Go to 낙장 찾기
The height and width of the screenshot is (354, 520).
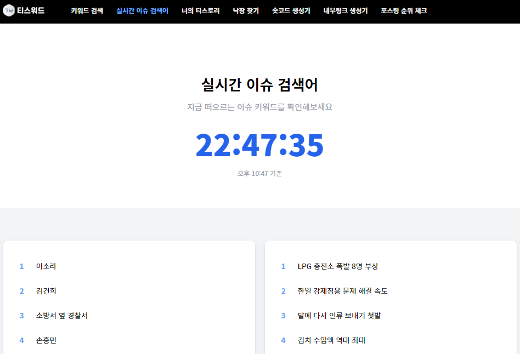click(245, 10)
